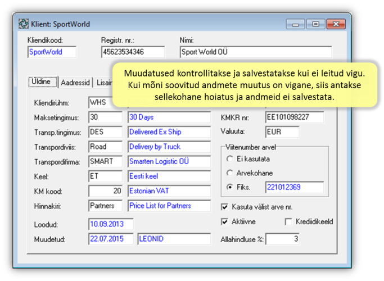Select the Fiks. radio button
The height and width of the screenshot is (281, 384).
pos(230,187)
